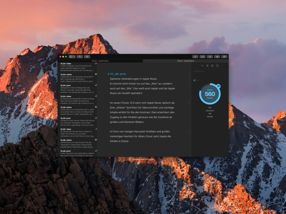Viewport: 286px width, 214px height.
Task: Expand the view layout dropdown arrow
Action: (x=75, y=57)
